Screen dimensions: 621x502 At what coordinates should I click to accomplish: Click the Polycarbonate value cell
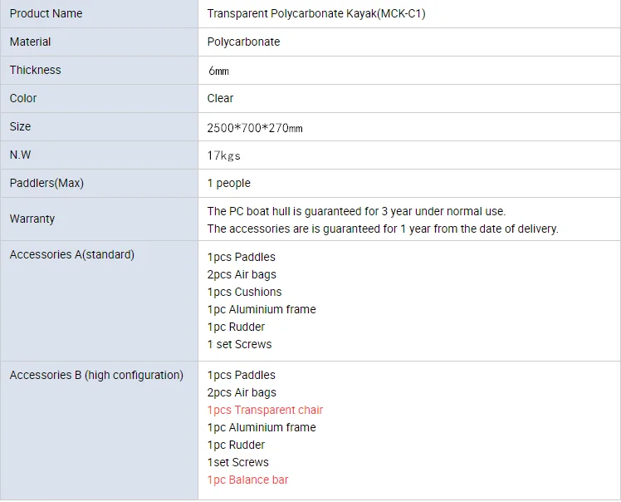click(x=243, y=42)
